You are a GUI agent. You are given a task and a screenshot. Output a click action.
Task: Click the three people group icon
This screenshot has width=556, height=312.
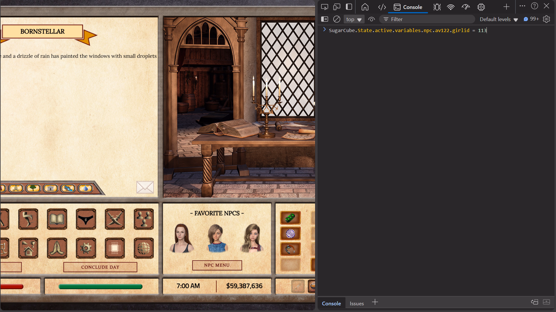point(144,219)
